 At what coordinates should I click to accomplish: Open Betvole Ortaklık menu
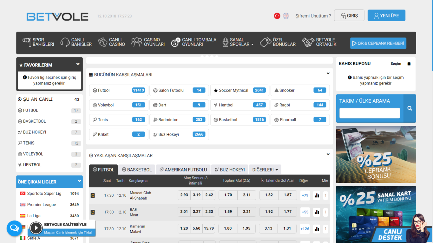point(319,42)
